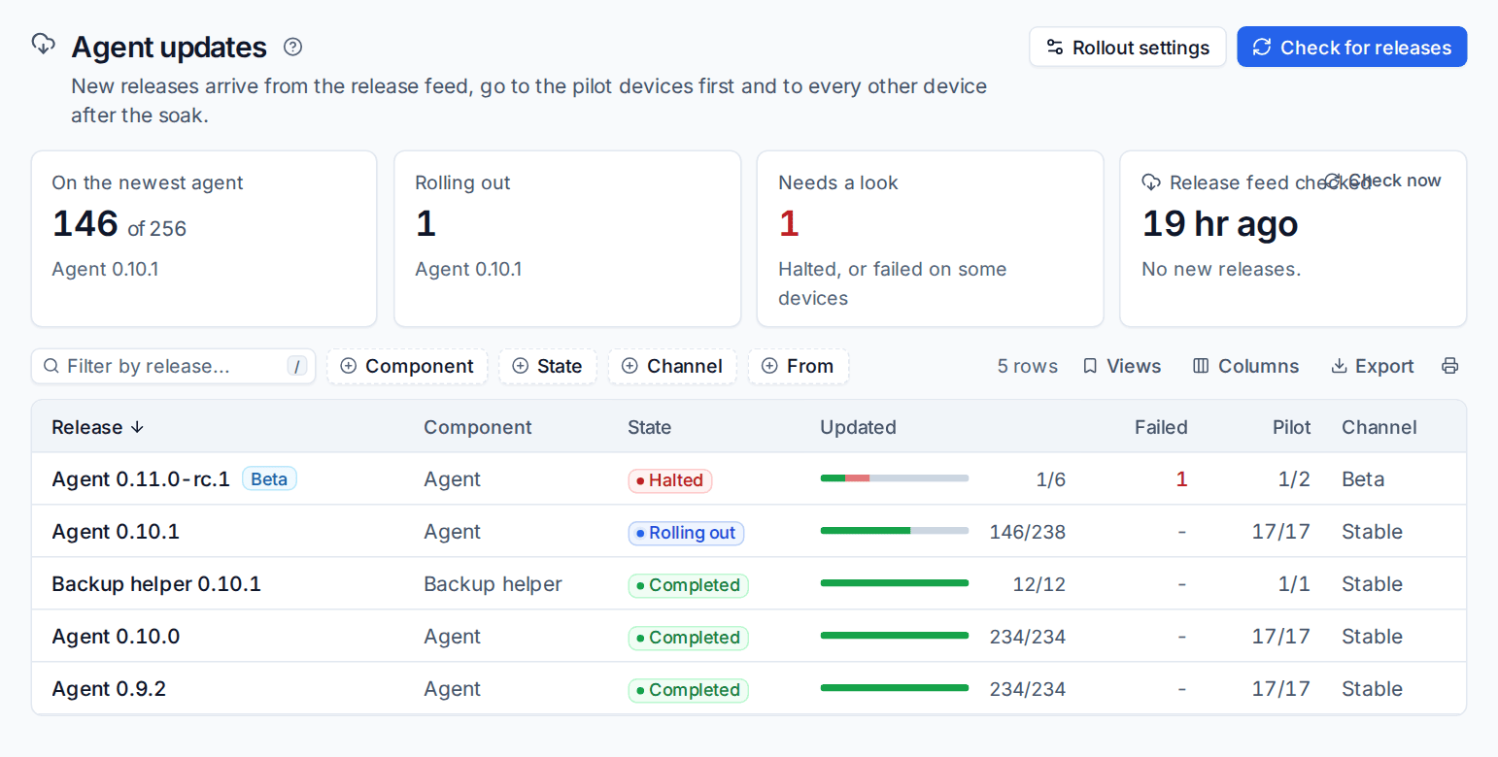Sort by the Release column header
The image size is (1498, 757).
(97, 427)
